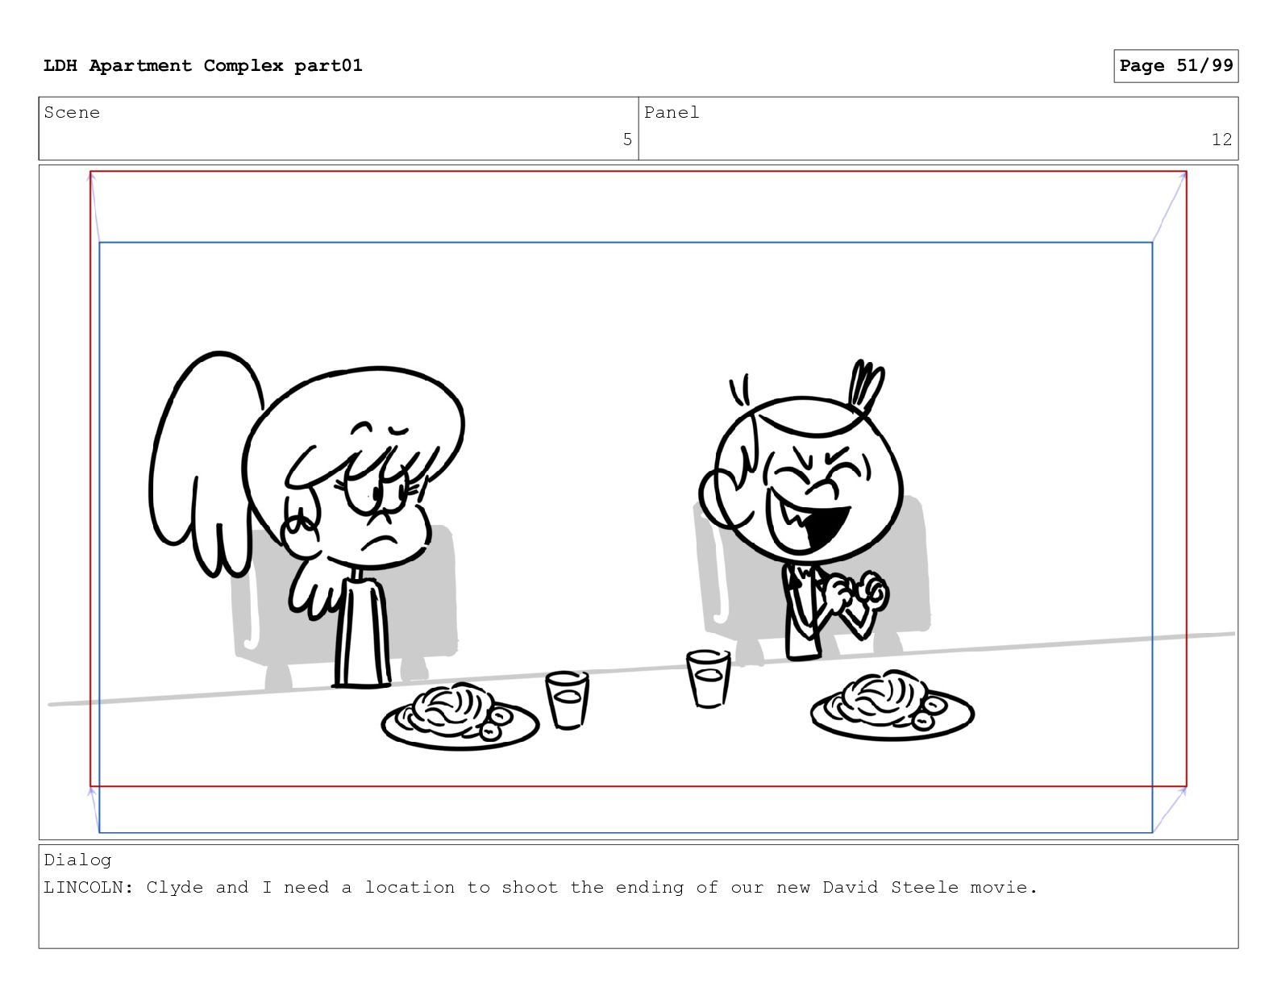Select the panel number "12"
The width and height of the screenshot is (1277, 987).
(x=1221, y=140)
